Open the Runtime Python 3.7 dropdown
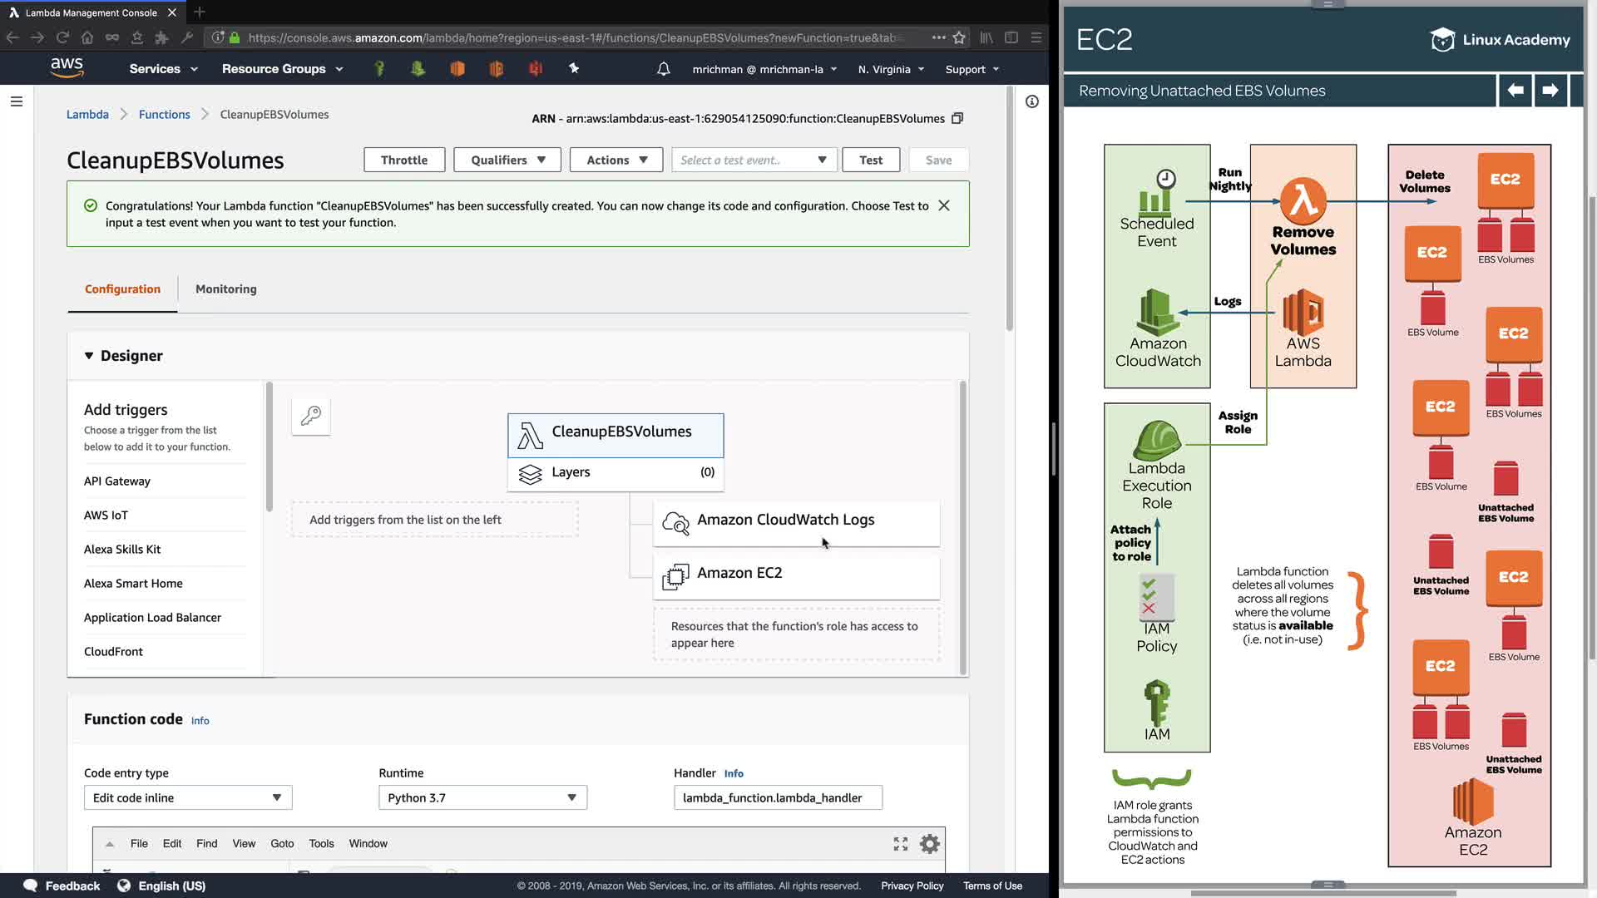Screen dimensions: 1597x898 click(x=482, y=797)
